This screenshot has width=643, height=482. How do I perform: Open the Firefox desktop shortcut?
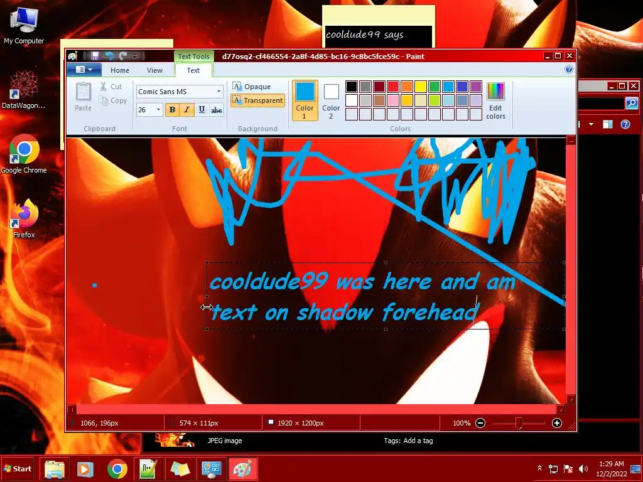tap(24, 218)
